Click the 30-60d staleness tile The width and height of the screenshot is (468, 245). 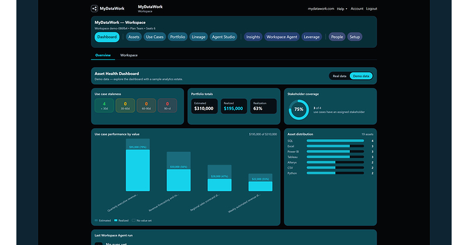point(125,106)
